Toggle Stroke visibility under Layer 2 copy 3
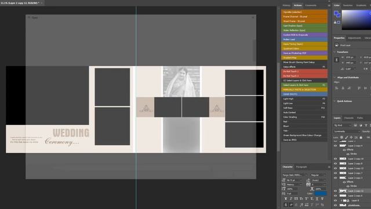 tap(348, 186)
